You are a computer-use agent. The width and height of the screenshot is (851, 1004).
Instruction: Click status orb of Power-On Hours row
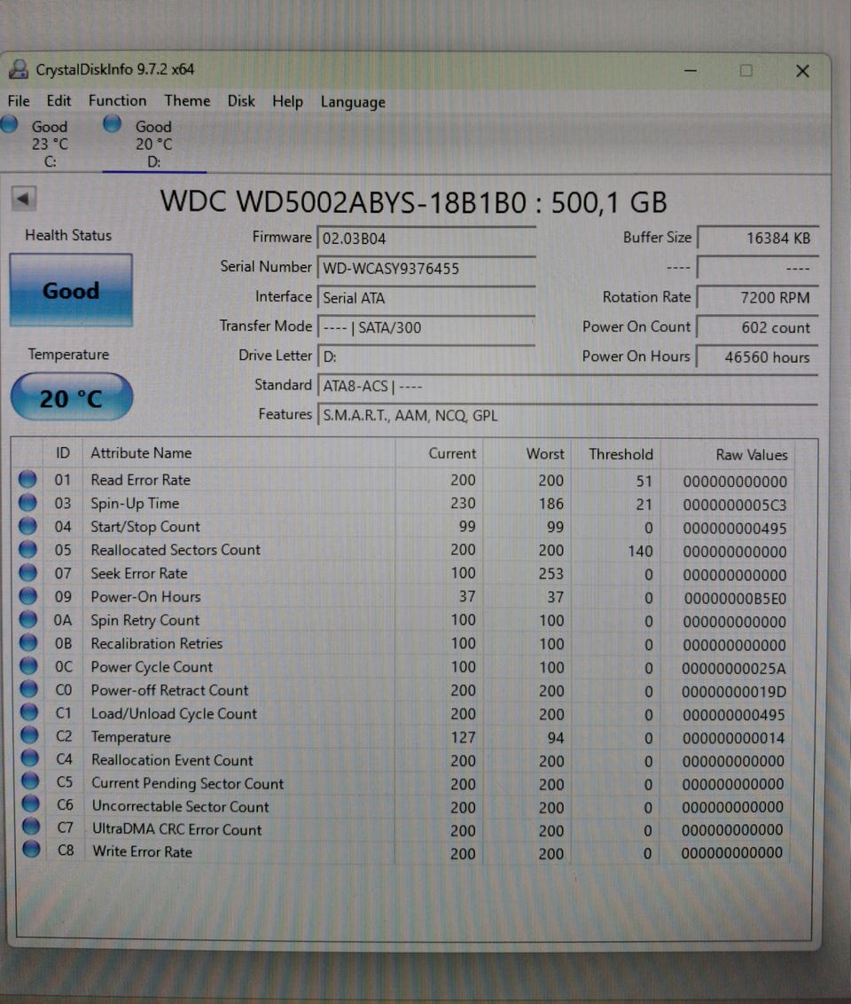(x=27, y=596)
